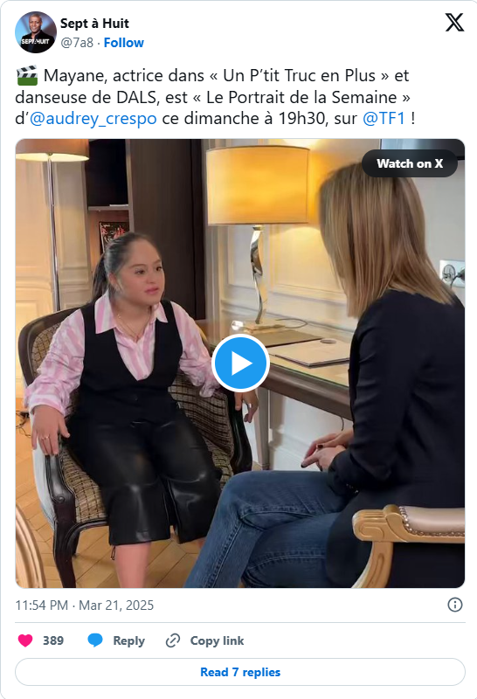Screen dimensions: 477x699
Task: Click the copy link chain icon
Action: 172,640
